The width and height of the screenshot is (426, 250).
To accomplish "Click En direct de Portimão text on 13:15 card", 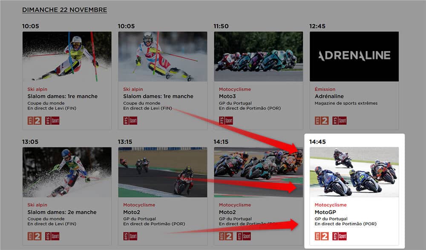I will tap(154, 224).
